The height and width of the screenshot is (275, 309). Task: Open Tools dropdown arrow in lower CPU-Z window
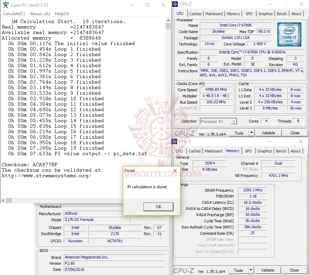tap(251, 270)
